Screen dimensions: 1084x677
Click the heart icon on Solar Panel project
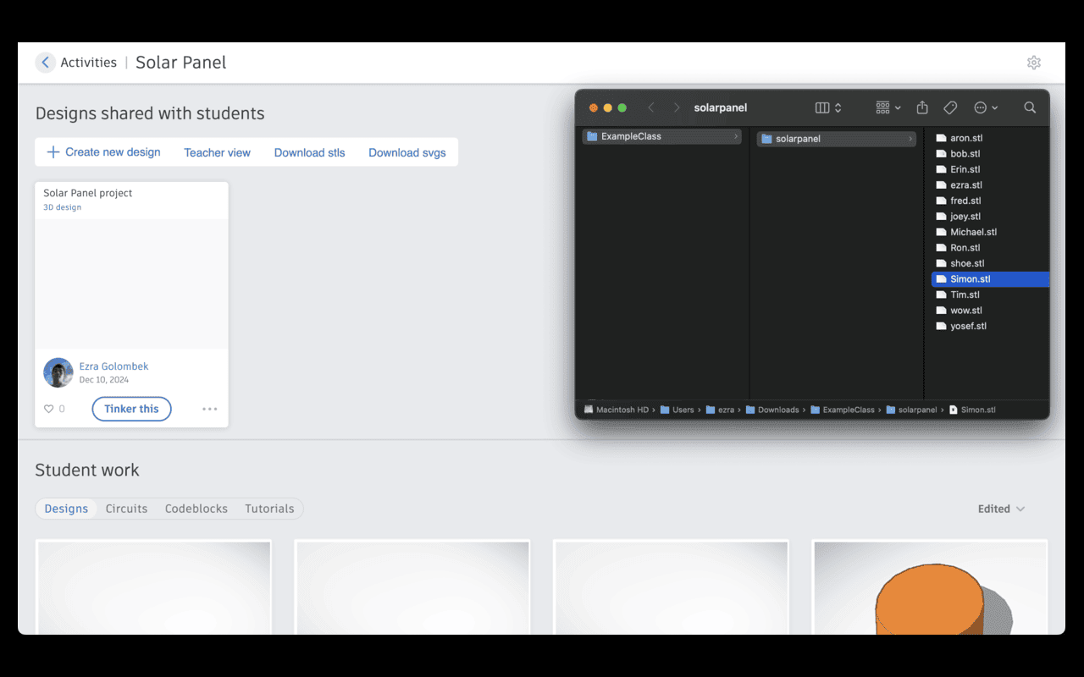48,409
